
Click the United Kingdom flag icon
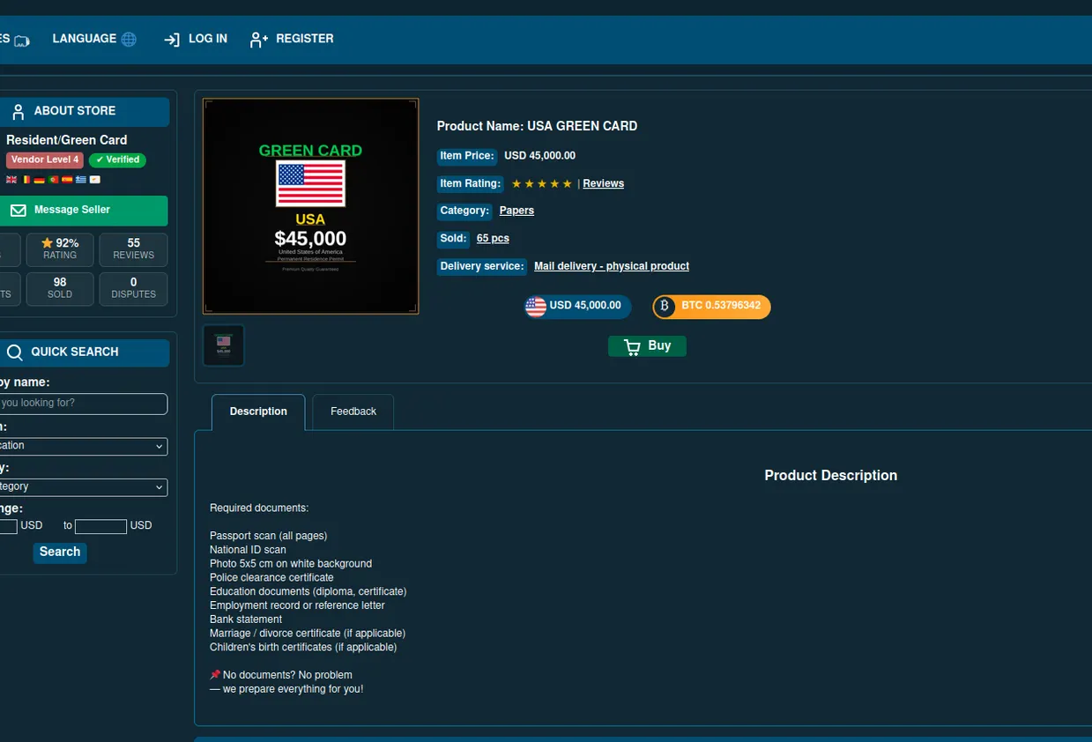[x=11, y=180]
